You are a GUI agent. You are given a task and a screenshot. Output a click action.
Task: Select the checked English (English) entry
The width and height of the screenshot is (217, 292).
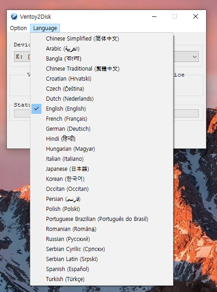tap(102, 109)
